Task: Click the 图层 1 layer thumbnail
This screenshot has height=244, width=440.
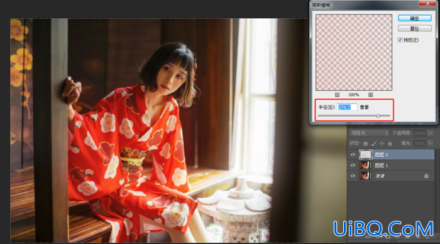Action: click(x=366, y=166)
